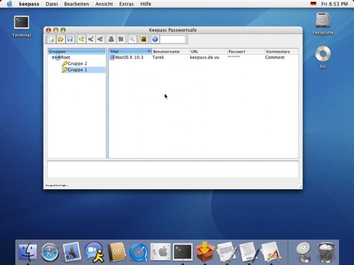Launch Safari from the dock
This screenshot has width=354, height=265.
pos(50,252)
